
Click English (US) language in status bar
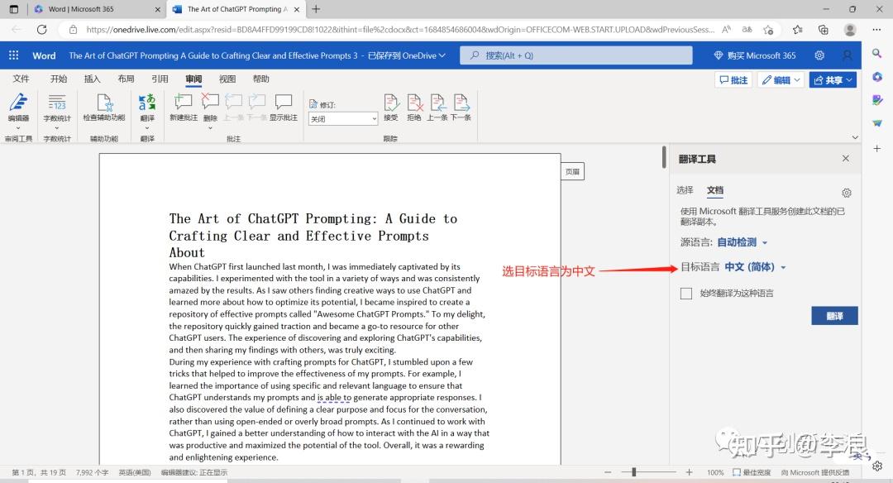[135, 472]
